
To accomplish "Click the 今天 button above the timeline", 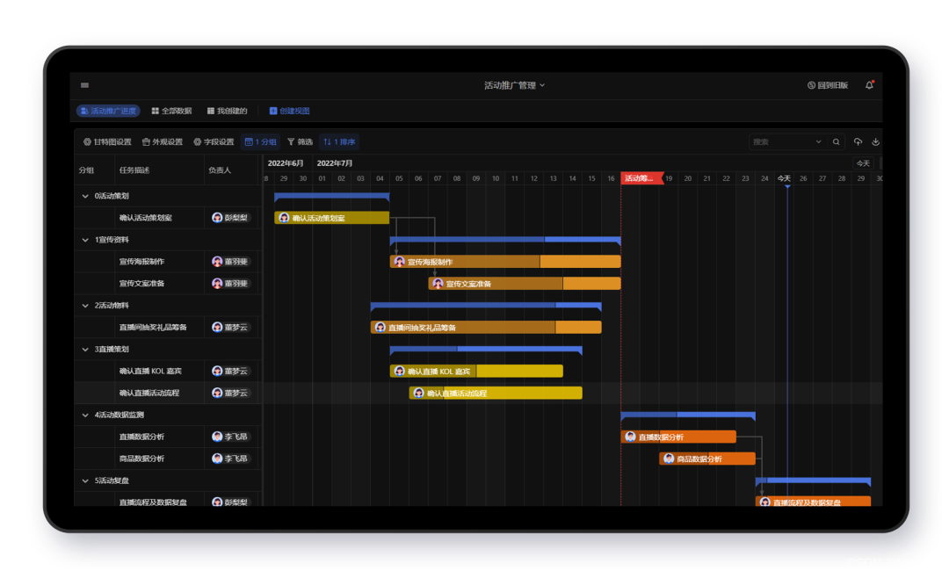I will [863, 163].
